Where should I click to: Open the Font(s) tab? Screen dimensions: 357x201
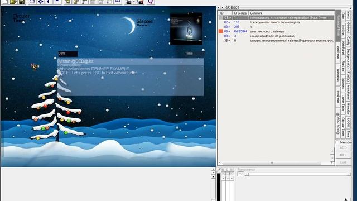pyautogui.click(x=348, y=77)
